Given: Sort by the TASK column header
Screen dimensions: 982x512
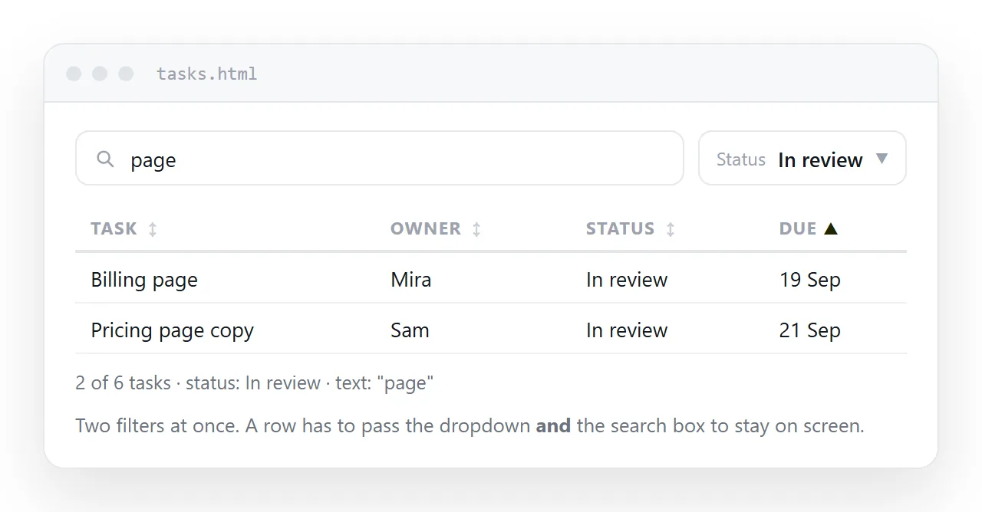Looking at the screenshot, I should [x=124, y=228].
